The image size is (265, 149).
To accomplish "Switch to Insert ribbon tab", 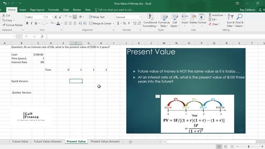I will point(23,10).
